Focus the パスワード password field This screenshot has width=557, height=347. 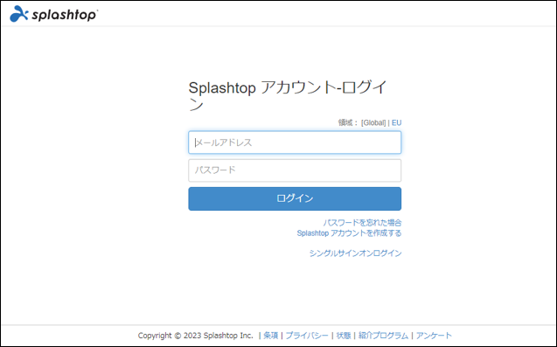point(295,170)
